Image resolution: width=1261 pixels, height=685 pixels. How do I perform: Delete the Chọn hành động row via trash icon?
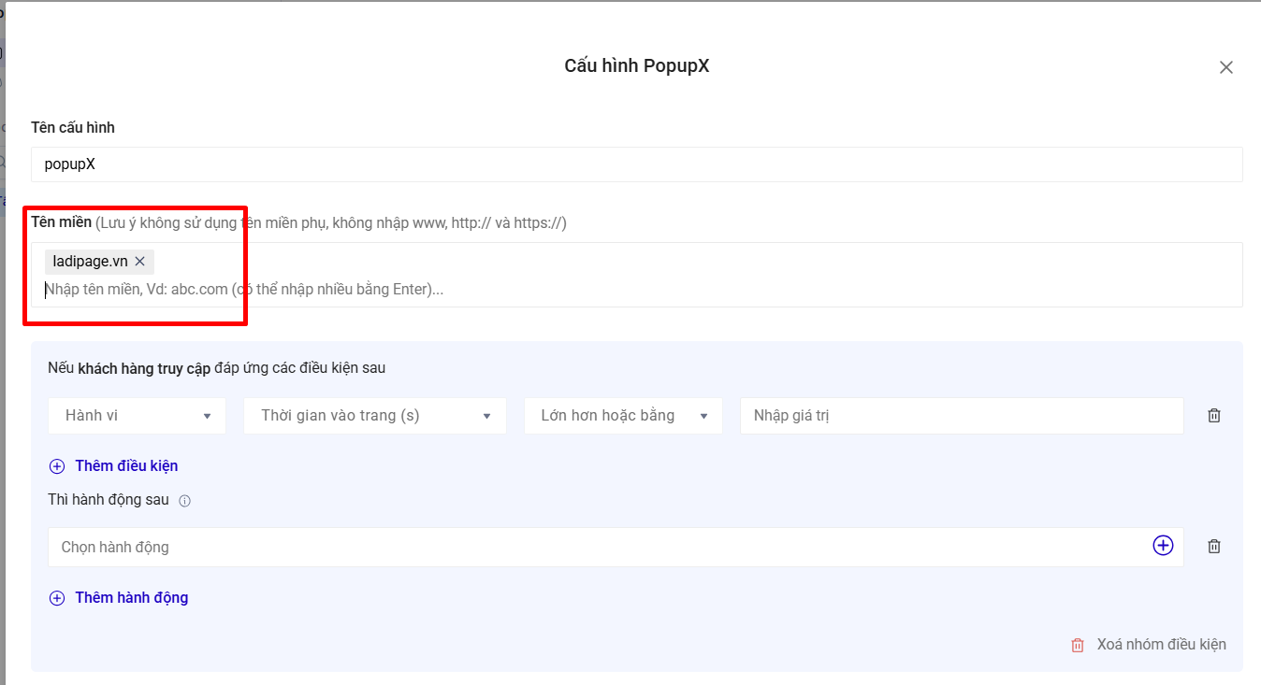(1214, 547)
